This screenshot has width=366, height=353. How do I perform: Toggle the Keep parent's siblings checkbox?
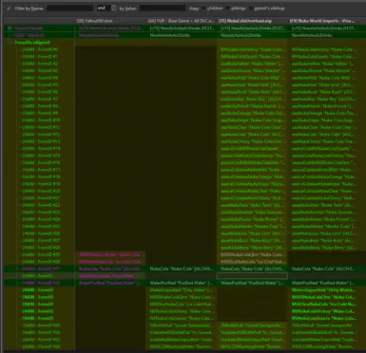pos(251,9)
